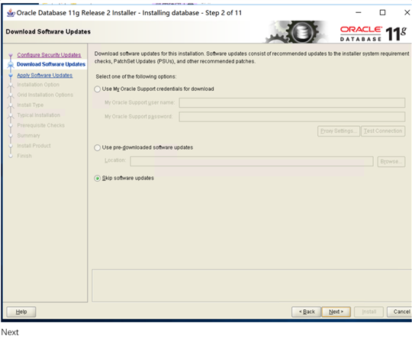Image resolution: width=412 pixels, height=339 pixels.
Task: Click the empty message panel at bottom
Action: (252, 286)
